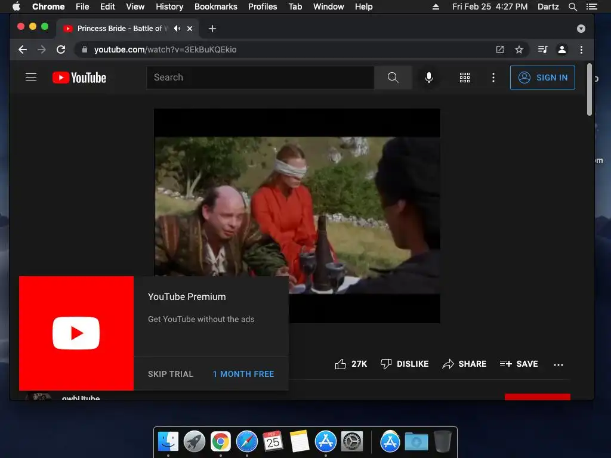Open the View menu
This screenshot has width=611, height=458.
(x=135, y=7)
